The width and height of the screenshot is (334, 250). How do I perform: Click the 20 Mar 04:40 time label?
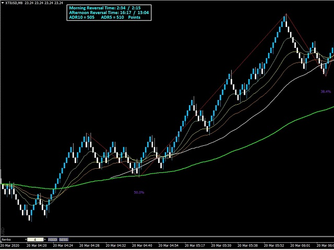pyautogui.click(x=142, y=245)
